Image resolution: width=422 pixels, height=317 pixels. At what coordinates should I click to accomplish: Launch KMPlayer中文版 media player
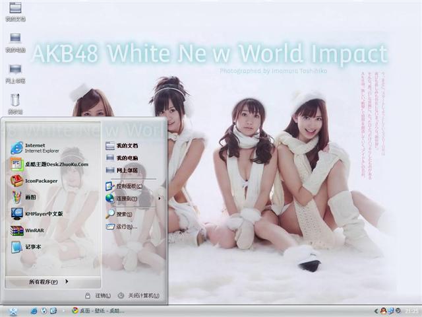tap(44, 214)
